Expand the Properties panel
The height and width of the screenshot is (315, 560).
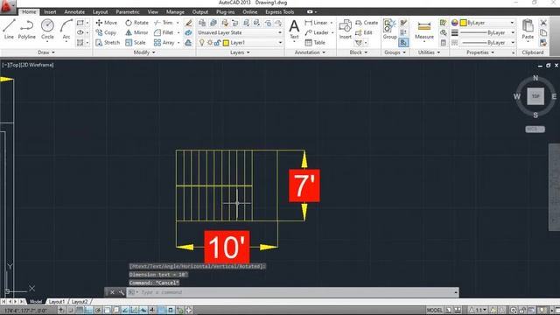(x=480, y=52)
